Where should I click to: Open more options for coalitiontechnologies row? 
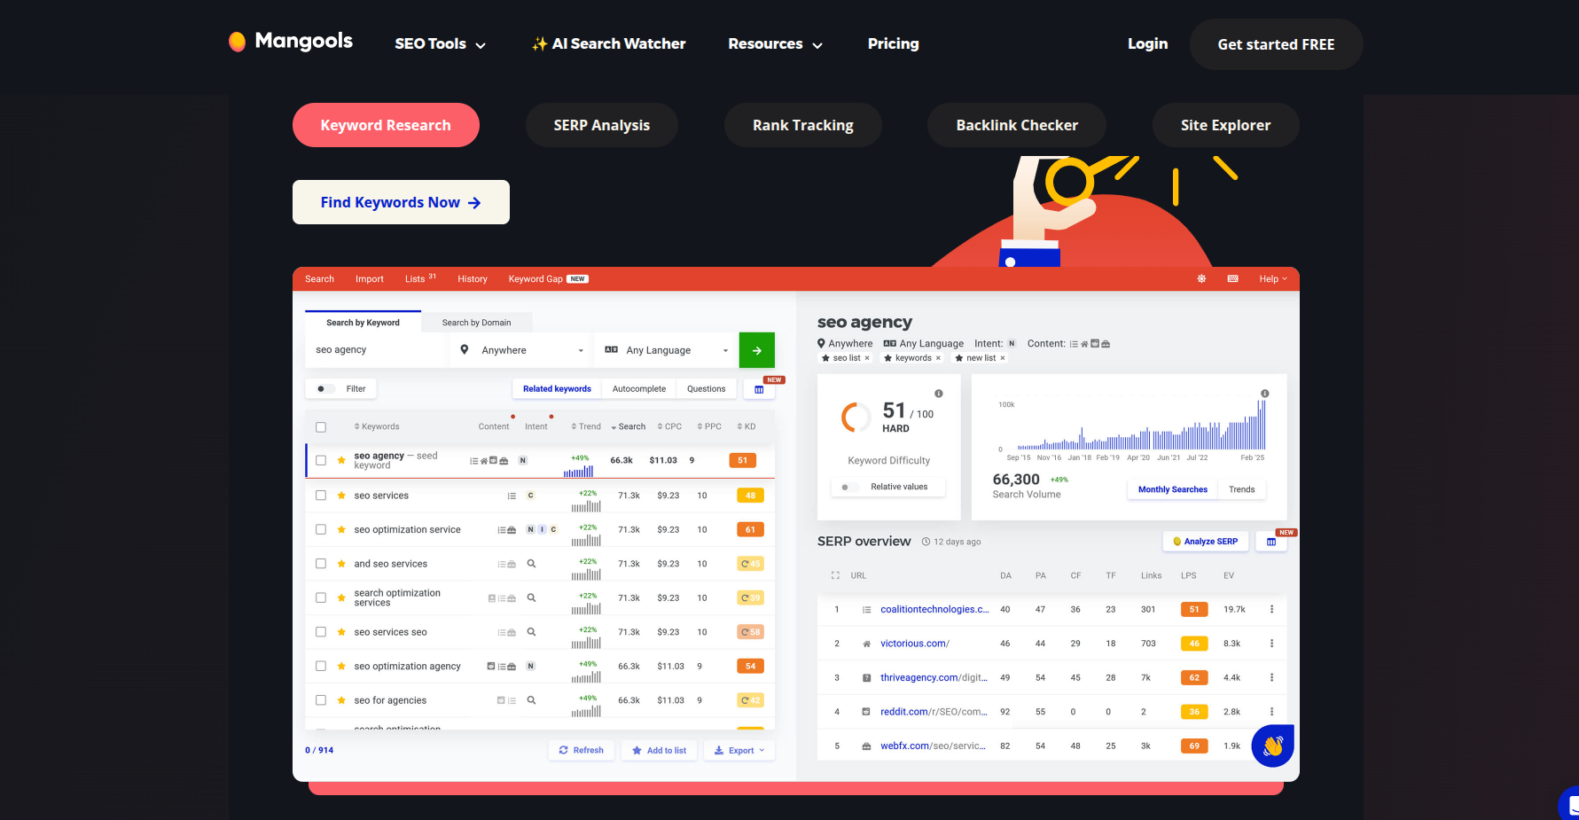pyautogui.click(x=1271, y=609)
